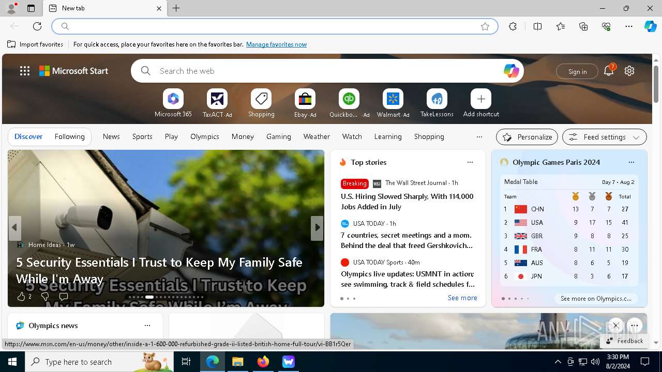Viewport: 662px width, 372px height.
Task: Open Walmart ad shortcut
Action: (393, 103)
